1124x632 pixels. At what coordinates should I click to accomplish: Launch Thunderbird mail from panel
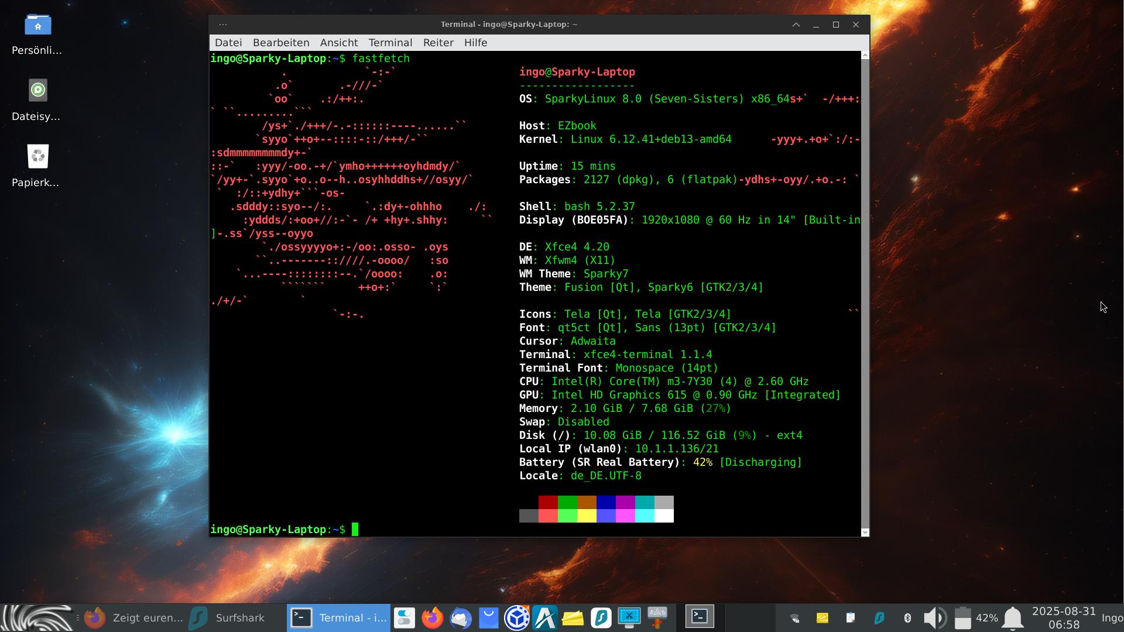click(461, 618)
